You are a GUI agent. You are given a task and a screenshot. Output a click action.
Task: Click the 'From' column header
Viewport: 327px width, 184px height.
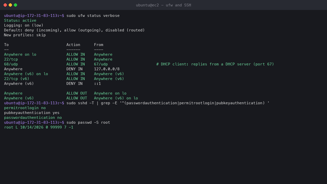pos(99,45)
